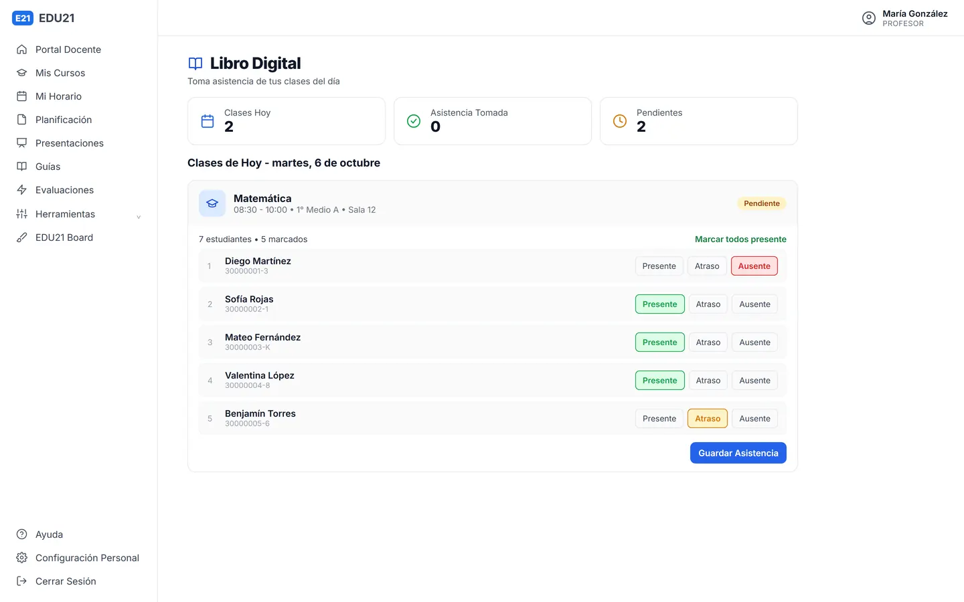The image size is (964, 602).
Task: Click Marcar todos presente link
Action: tap(740, 239)
